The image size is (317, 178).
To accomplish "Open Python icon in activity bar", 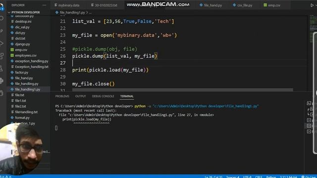I will tap(1, 81).
